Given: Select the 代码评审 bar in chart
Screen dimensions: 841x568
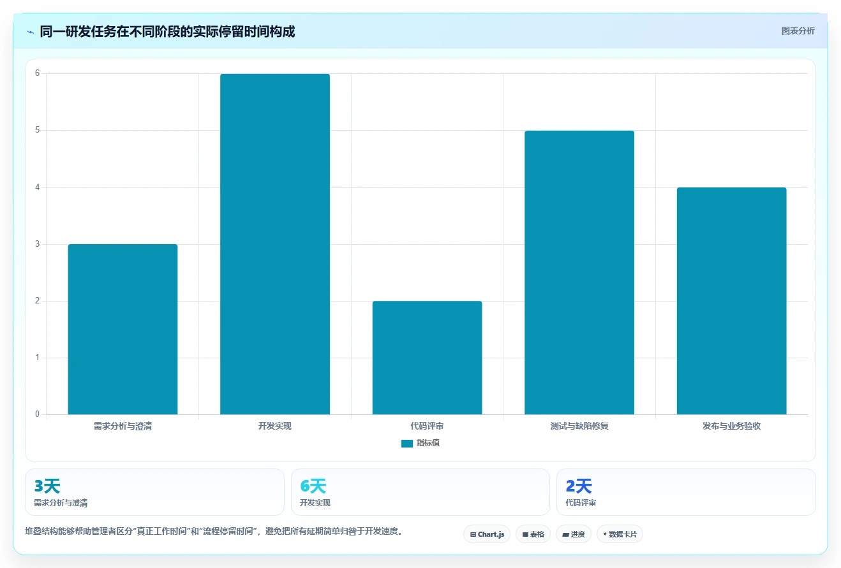Looking at the screenshot, I should coord(427,358).
